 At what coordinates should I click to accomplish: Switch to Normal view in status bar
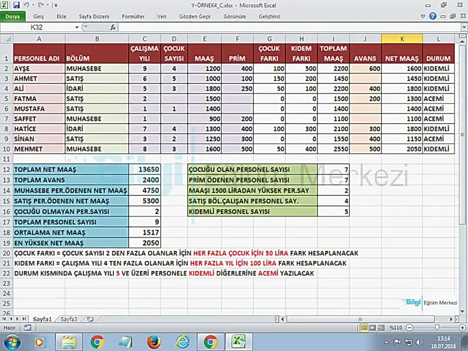pos(363,328)
